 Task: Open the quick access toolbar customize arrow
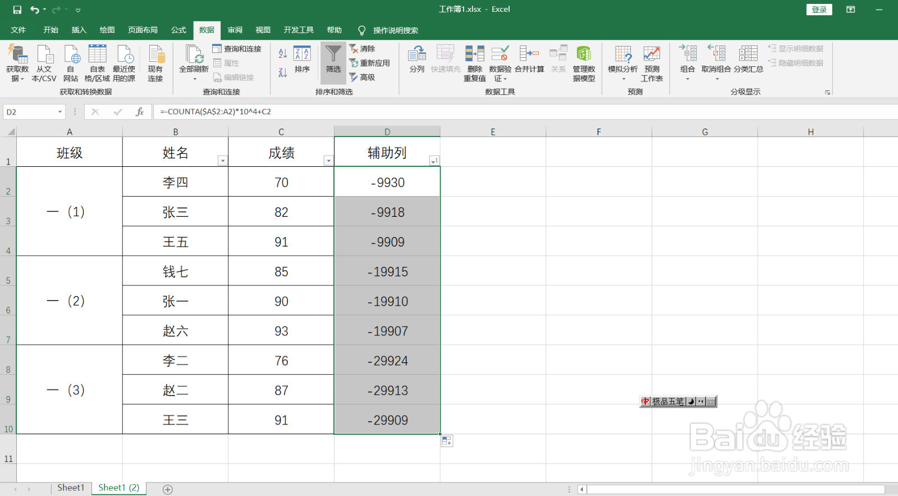point(78,10)
